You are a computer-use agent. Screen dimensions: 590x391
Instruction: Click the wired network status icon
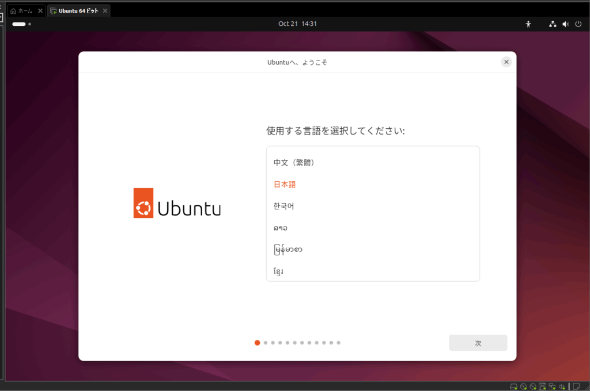click(553, 24)
